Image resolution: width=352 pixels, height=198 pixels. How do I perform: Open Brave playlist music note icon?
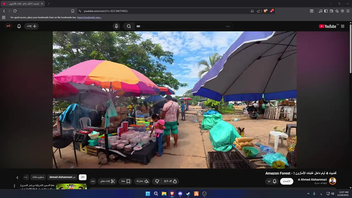click(x=320, y=11)
